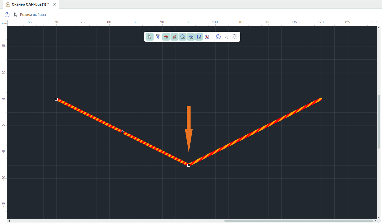
Task: Click the horizontal scrollbar right arrow
Action: point(375,221)
